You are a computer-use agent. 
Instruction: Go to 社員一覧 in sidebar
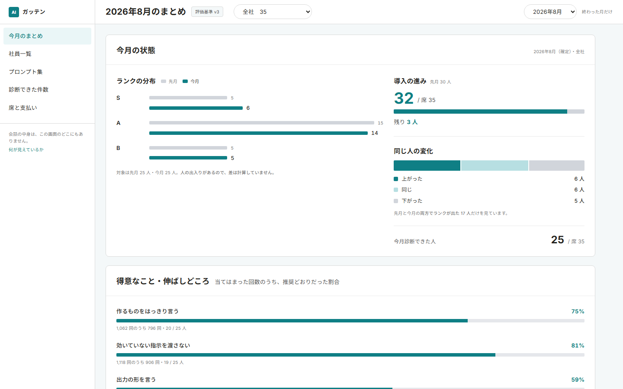(47, 54)
